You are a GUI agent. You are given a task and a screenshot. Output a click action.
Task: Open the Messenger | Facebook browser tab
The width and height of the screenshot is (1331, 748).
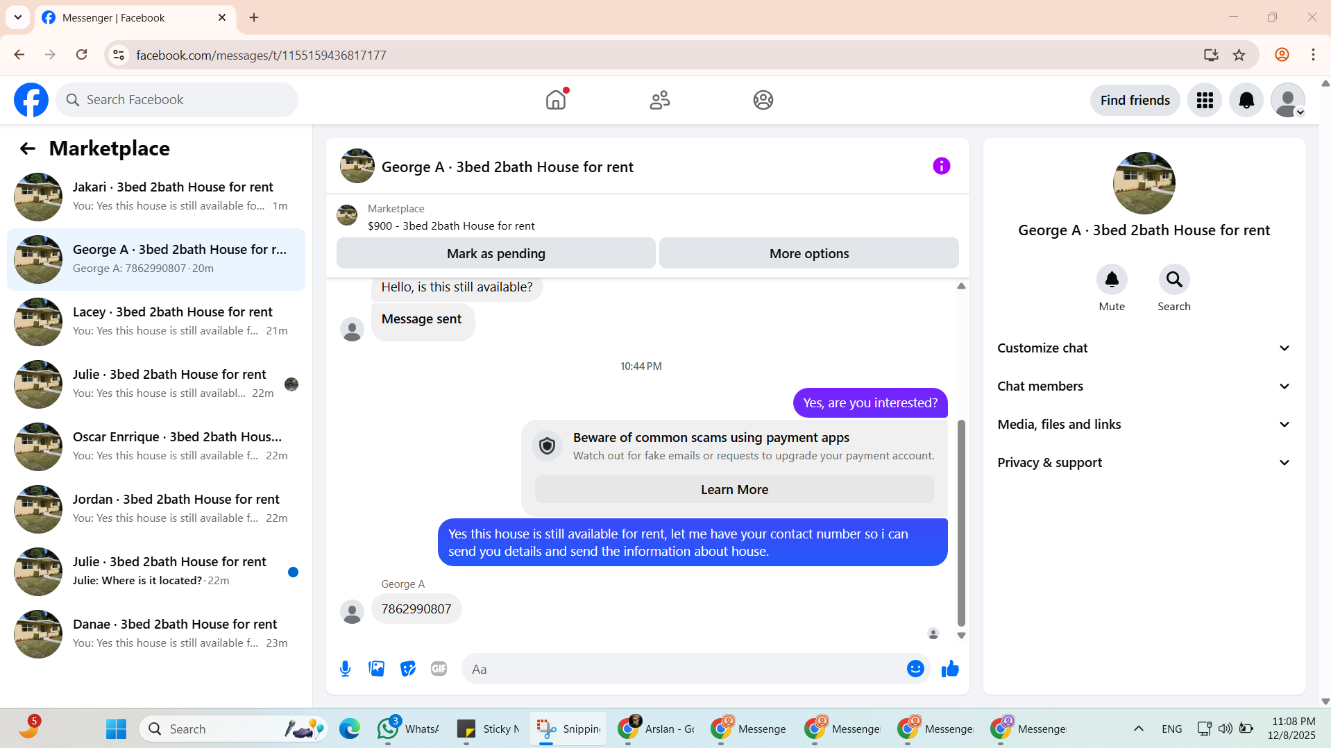(135, 17)
